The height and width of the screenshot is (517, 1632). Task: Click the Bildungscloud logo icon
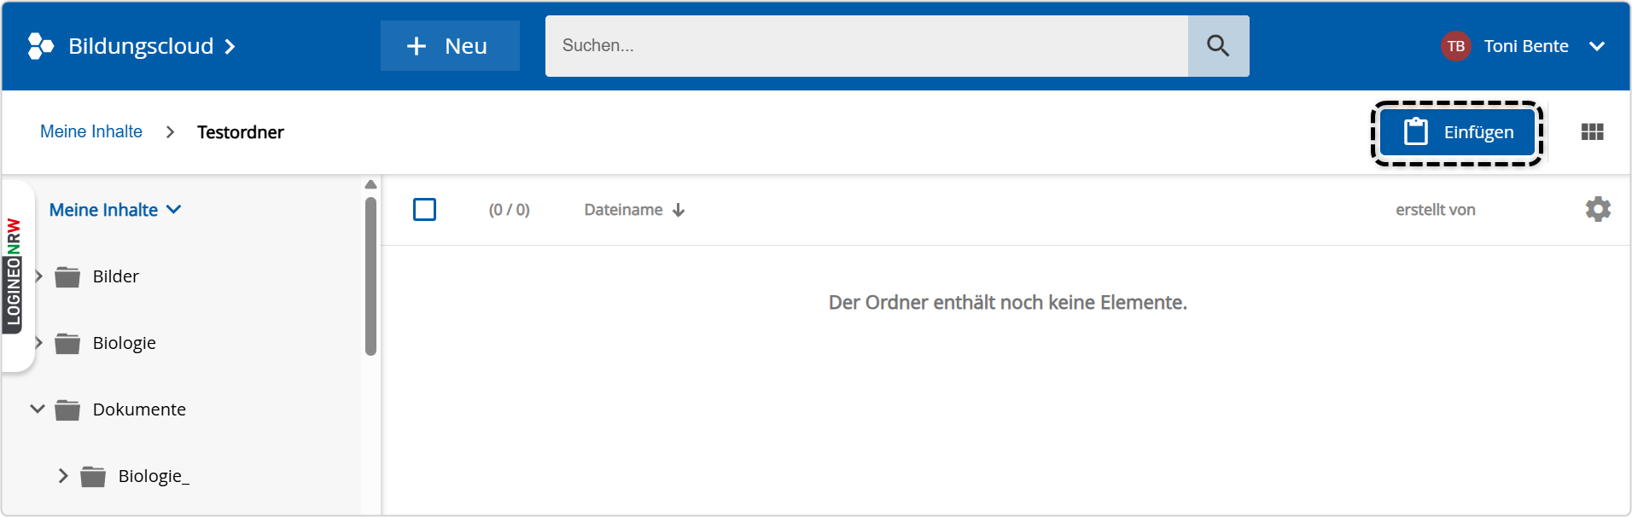coord(40,46)
